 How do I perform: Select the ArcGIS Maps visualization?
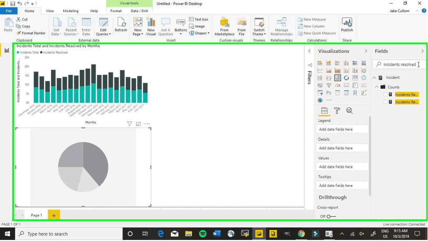[x=320, y=100]
